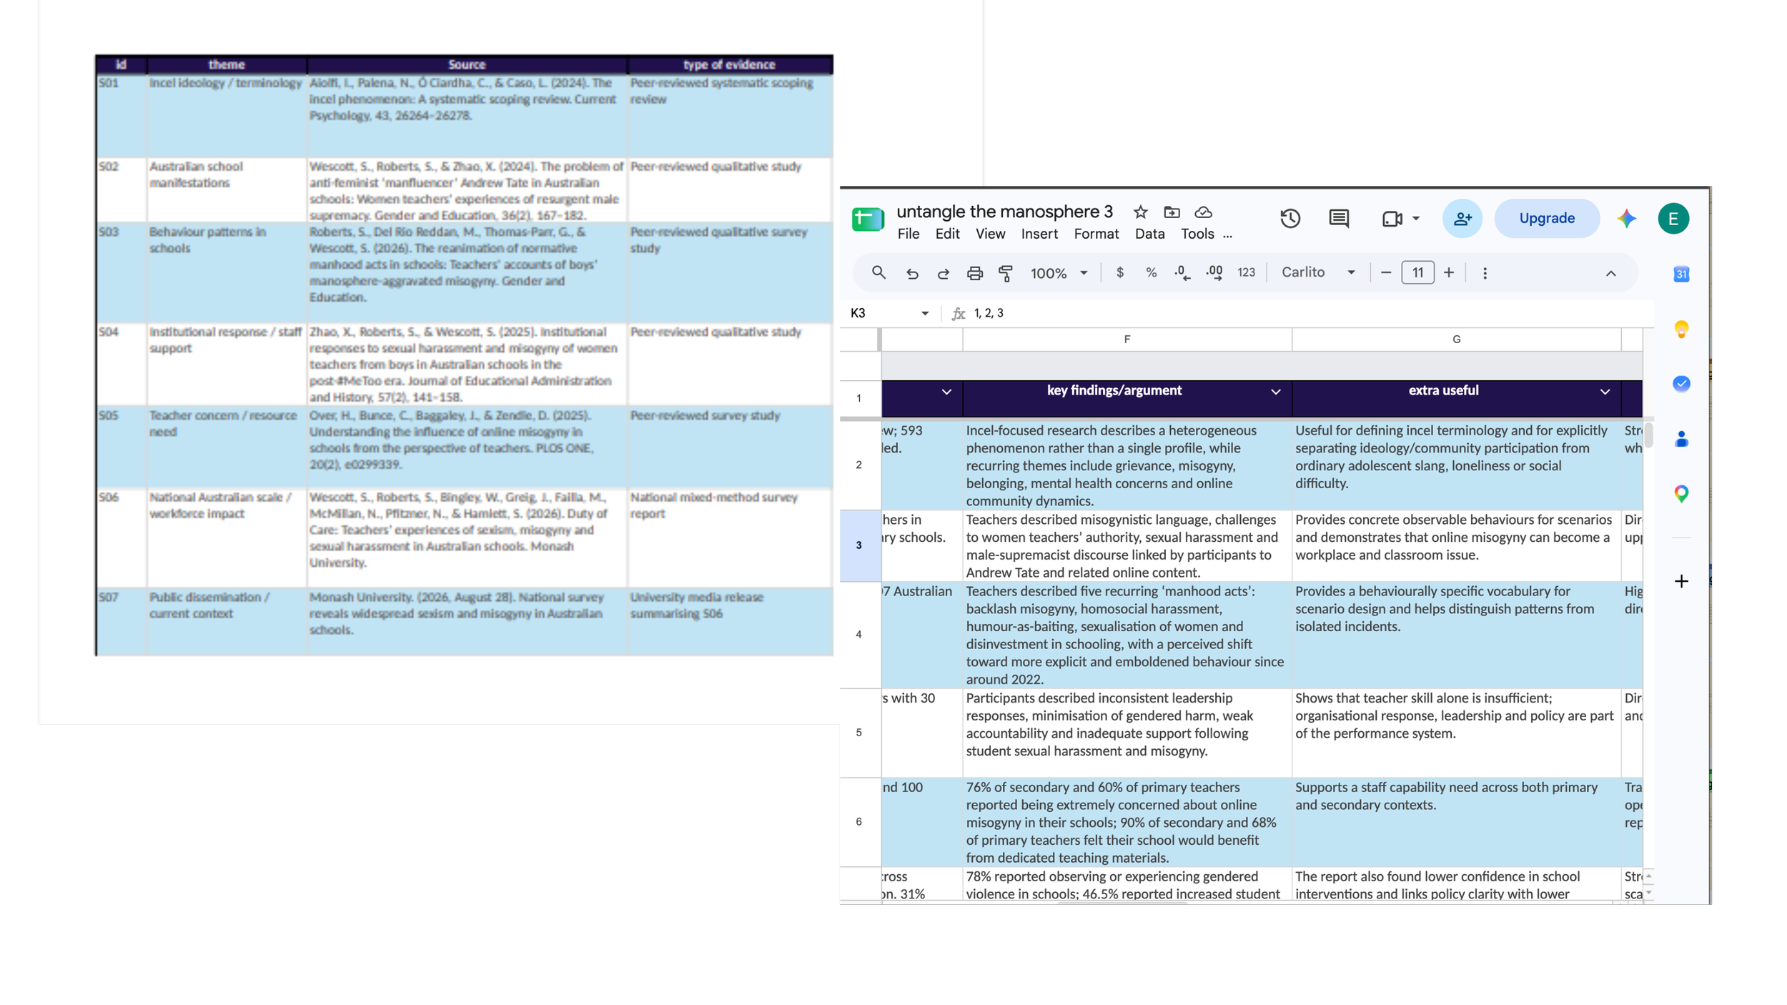Open account avatar labeled E
1787x1005 pixels.
[x=1673, y=219]
